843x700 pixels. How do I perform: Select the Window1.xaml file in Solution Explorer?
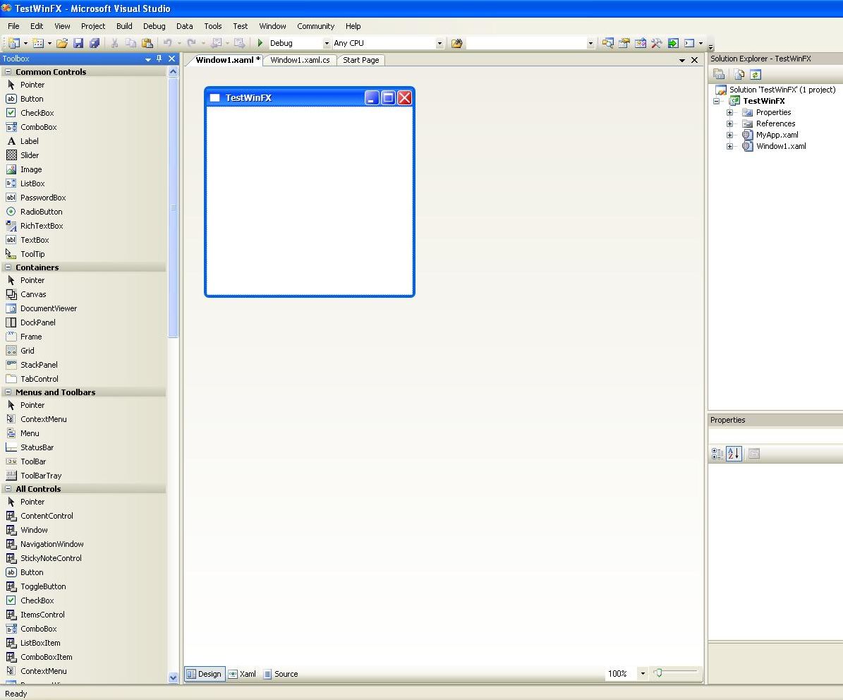(781, 146)
